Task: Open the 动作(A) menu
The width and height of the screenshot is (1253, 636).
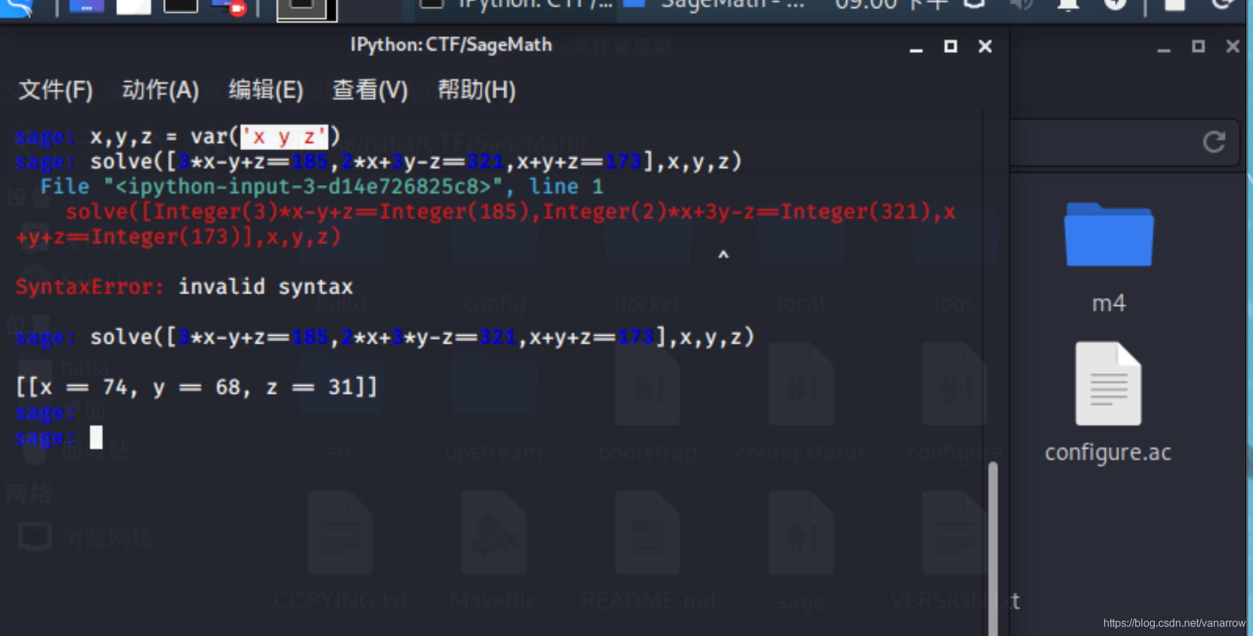Action: [160, 90]
